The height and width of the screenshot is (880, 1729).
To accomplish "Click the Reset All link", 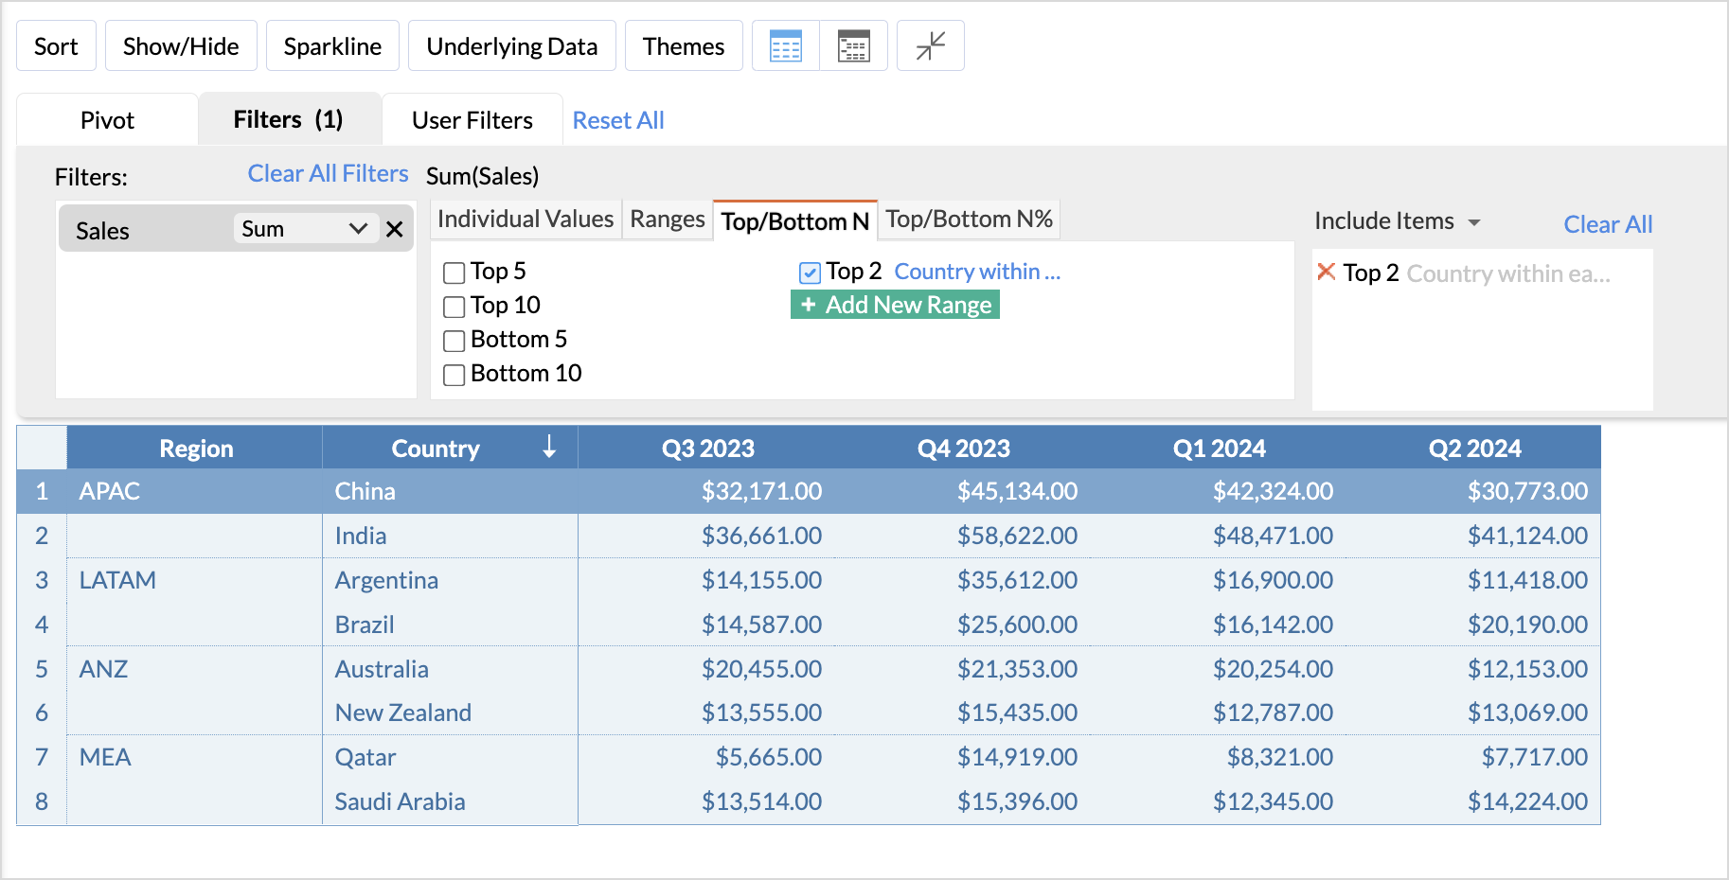I will 618,120.
